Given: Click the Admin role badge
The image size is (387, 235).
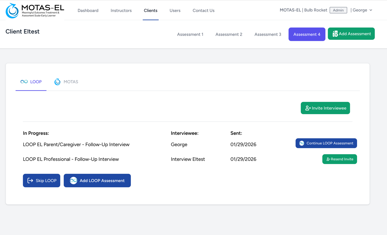Looking at the screenshot, I should click(x=338, y=10).
